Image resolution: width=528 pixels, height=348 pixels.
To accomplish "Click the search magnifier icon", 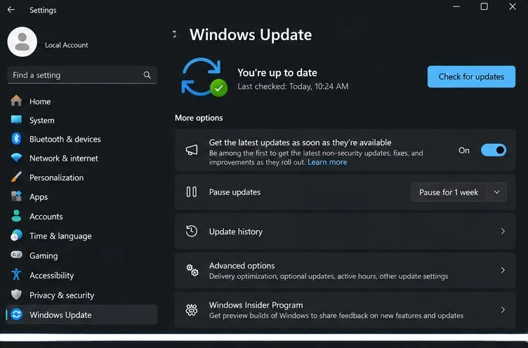I will pyautogui.click(x=147, y=75).
